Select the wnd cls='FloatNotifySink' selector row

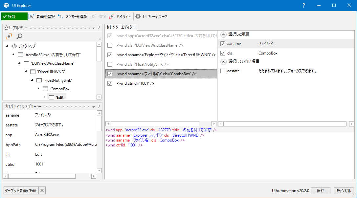161,64
